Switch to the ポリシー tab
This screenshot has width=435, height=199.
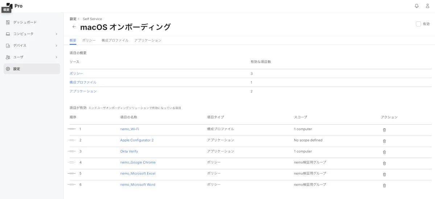[x=89, y=40]
